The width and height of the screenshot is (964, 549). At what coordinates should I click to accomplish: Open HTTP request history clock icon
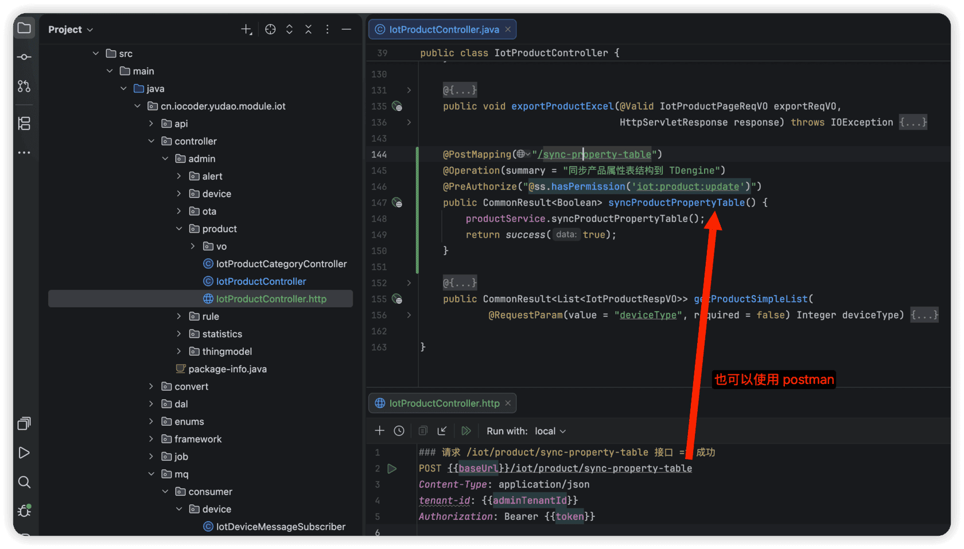pyautogui.click(x=399, y=431)
